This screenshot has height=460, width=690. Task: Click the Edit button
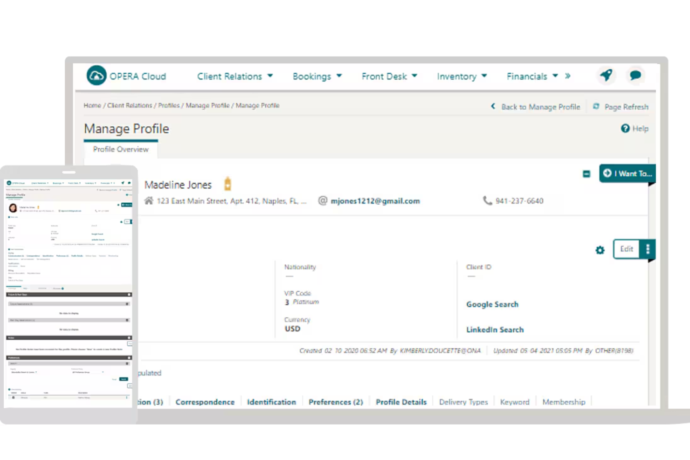pos(626,249)
